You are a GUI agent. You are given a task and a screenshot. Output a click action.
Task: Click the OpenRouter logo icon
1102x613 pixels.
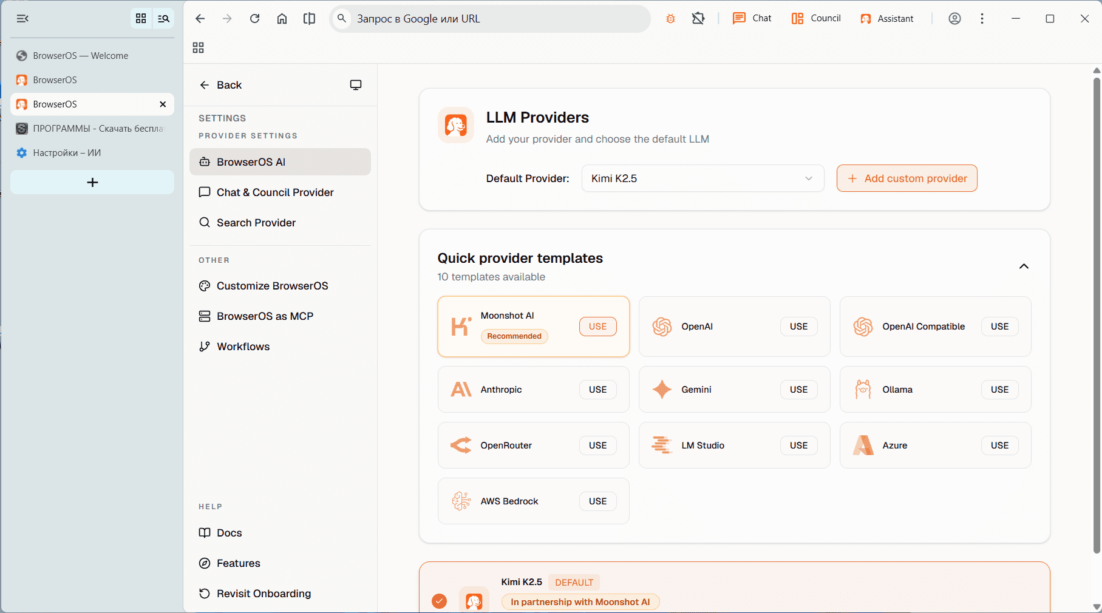[x=461, y=445]
